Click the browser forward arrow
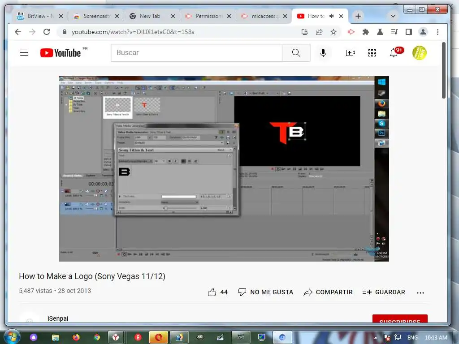459x344 pixels. [32, 32]
